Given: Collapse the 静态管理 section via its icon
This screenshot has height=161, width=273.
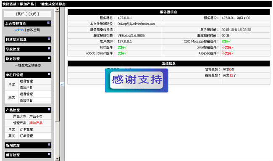Looking at the screenshot, I should pos(49,58).
